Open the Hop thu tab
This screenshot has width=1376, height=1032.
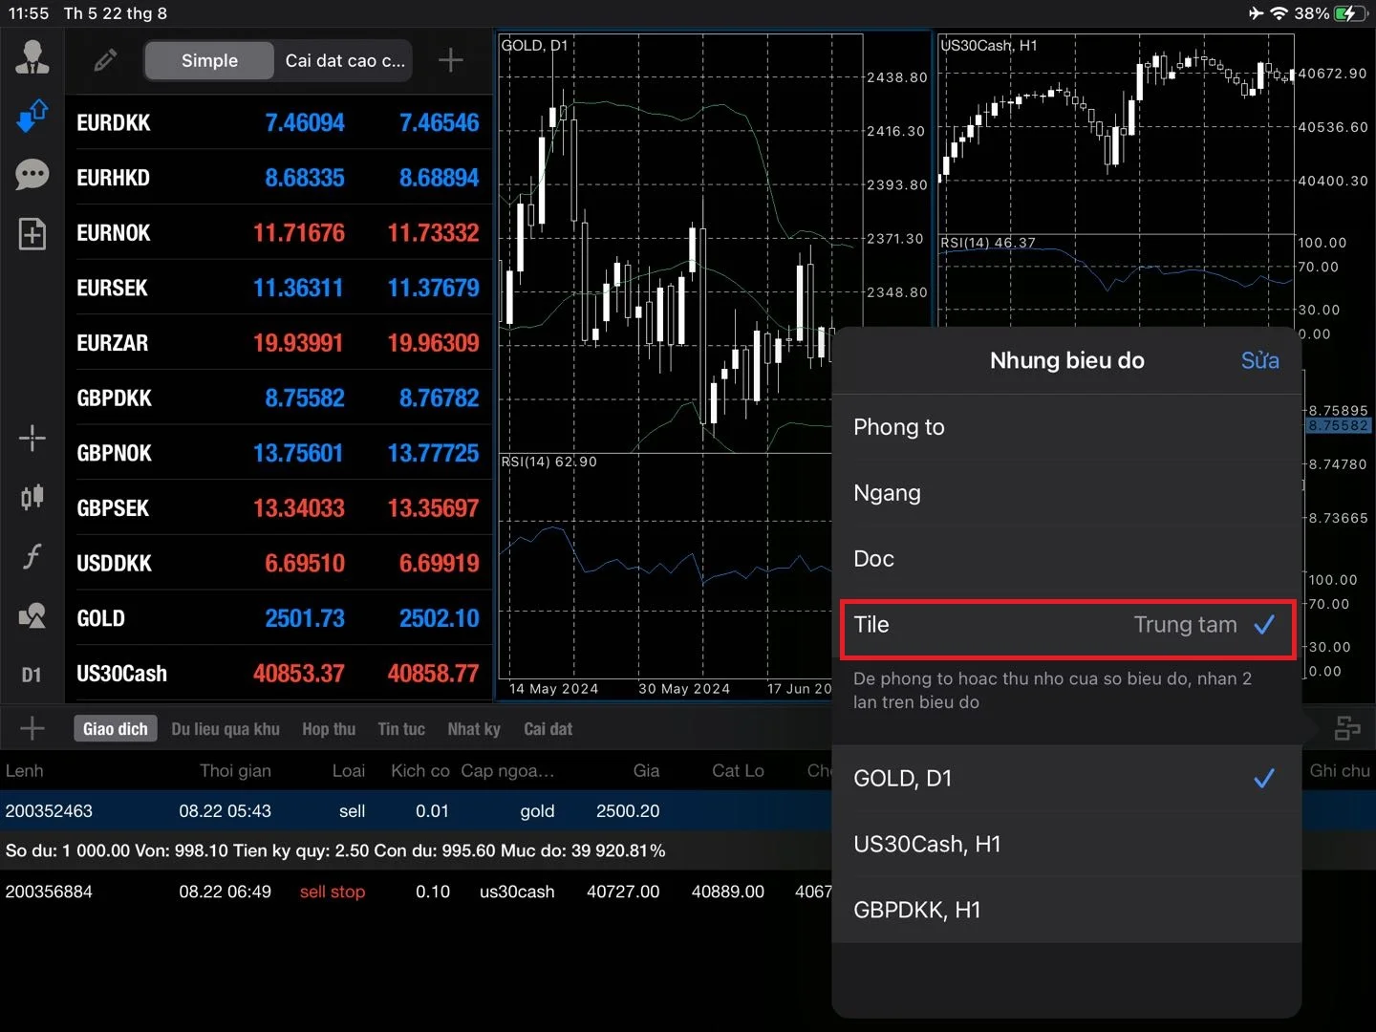click(329, 729)
